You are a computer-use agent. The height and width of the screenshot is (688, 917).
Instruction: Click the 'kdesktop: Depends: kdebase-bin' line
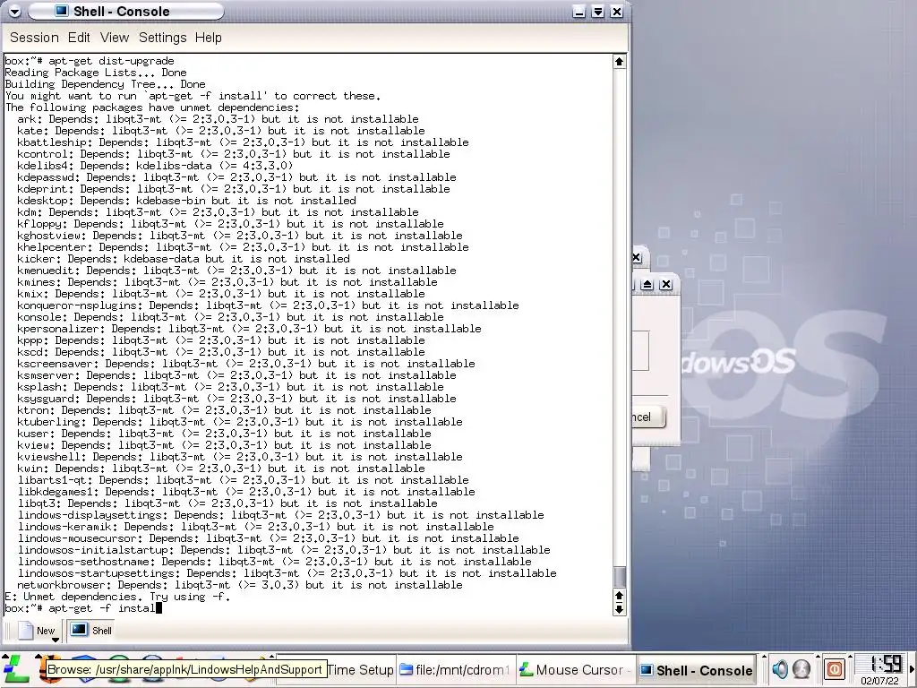click(186, 201)
